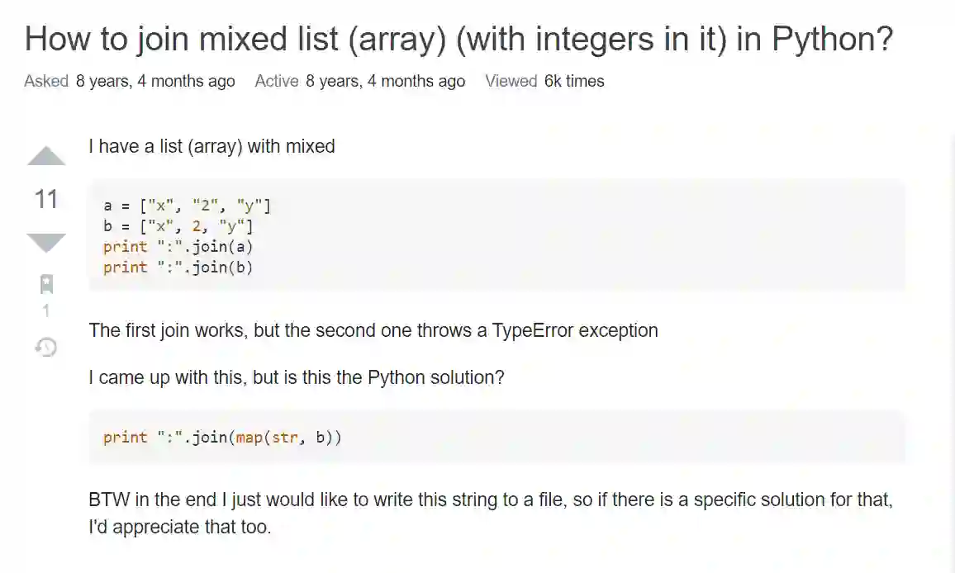Click the "I have a list (array) with mixed" sentence

coord(211,146)
